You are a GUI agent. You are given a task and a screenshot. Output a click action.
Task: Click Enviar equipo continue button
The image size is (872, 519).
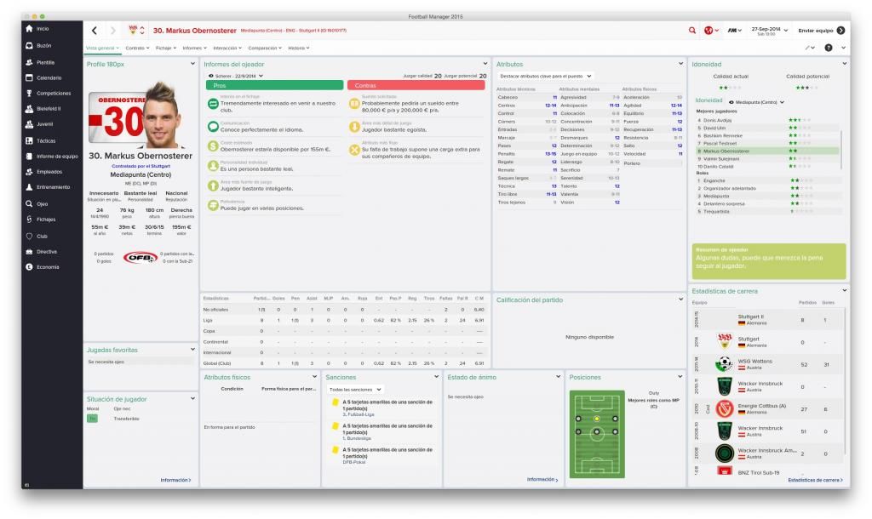(x=822, y=31)
